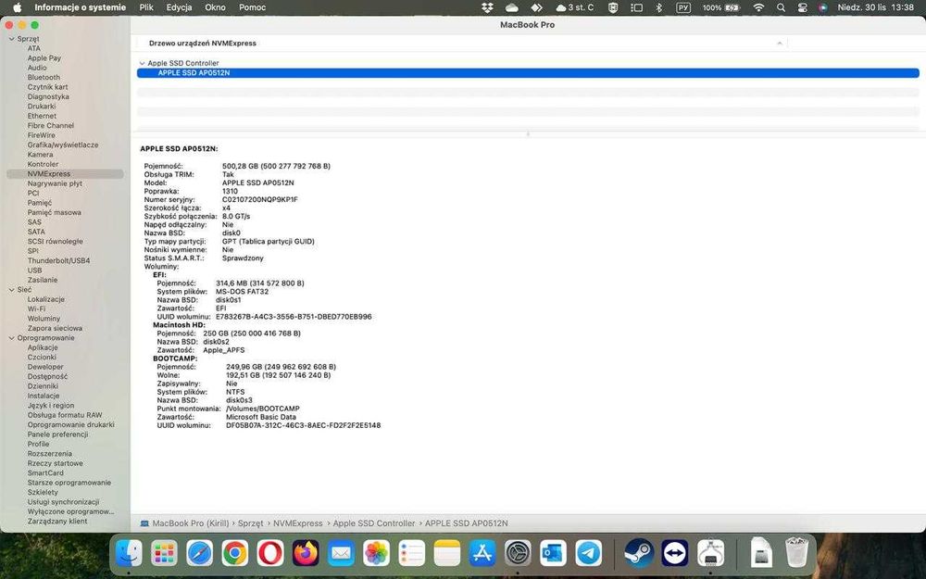Image resolution: width=926 pixels, height=579 pixels.
Task: Open TeamViewer from the Dock
Action: (x=674, y=554)
